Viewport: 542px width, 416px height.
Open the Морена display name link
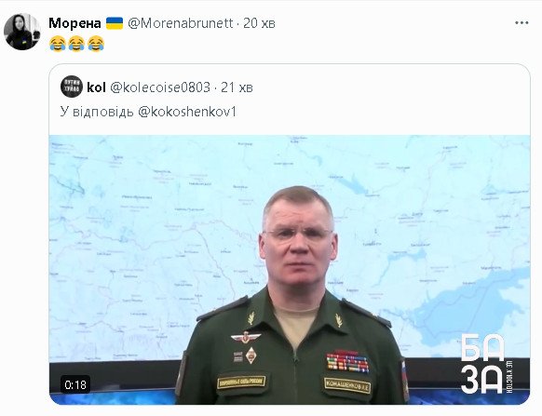pos(75,23)
